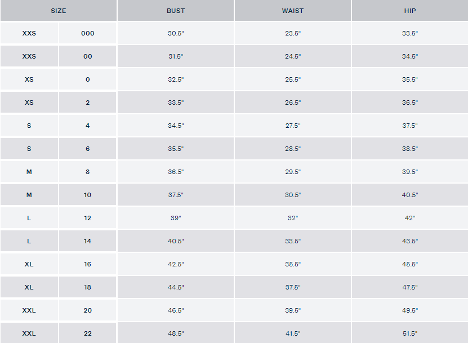This screenshot has width=468, height=343.
Task: Click the 44.5" bust measurement cell
Action: point(176,287)
